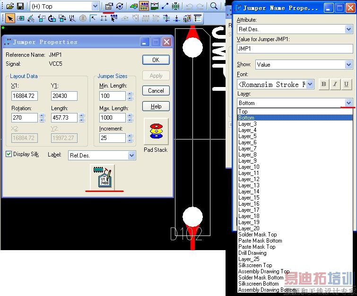Toggle Bold font style button
The width and height of the screenshot is (357, 296).
pos(323,84)
